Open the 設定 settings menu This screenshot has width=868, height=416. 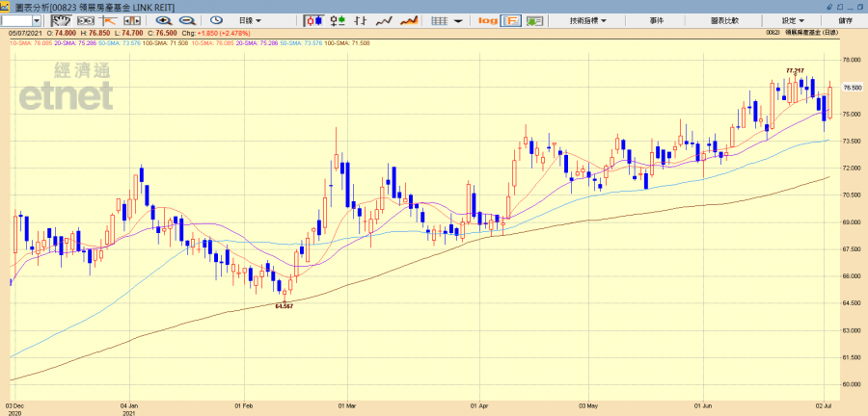[793, 20]
